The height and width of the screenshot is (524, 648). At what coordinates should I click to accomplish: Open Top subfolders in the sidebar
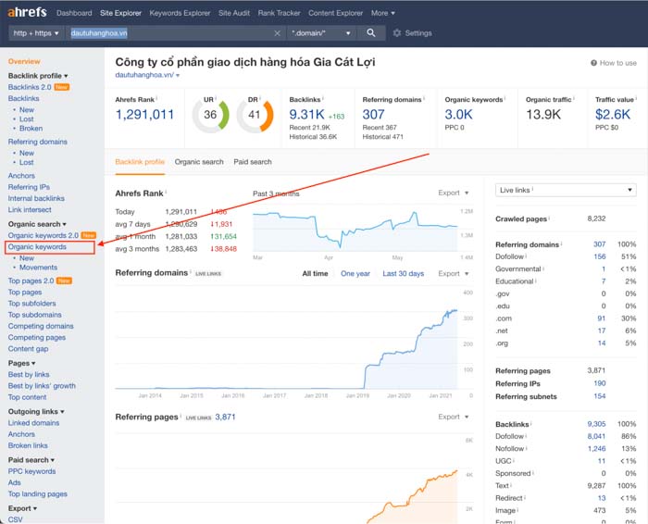(x=31, y=304)
